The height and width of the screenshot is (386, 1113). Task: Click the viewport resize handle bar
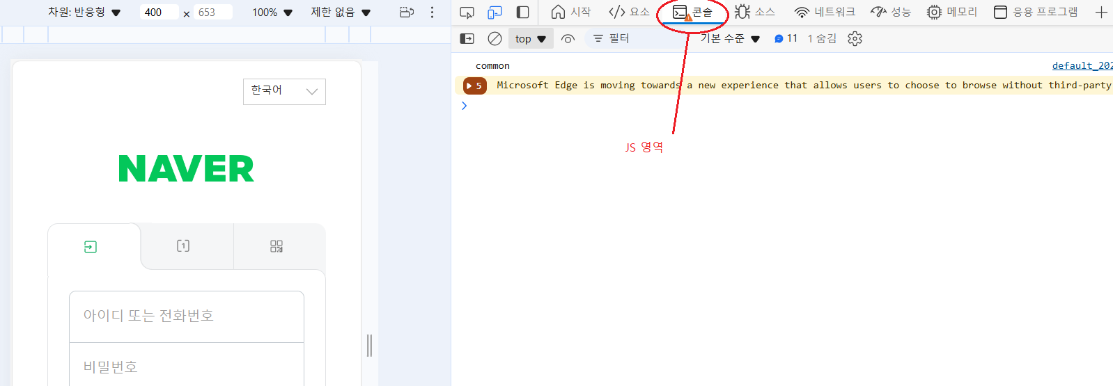click(x=370, y=346)
